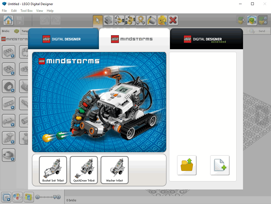This screenshot has height=204, width=271.
Task: Open the File menu
Action: [4, 11]
